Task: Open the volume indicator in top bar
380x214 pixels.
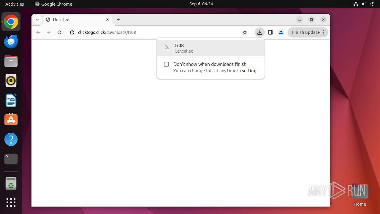Action: point(364,4)
